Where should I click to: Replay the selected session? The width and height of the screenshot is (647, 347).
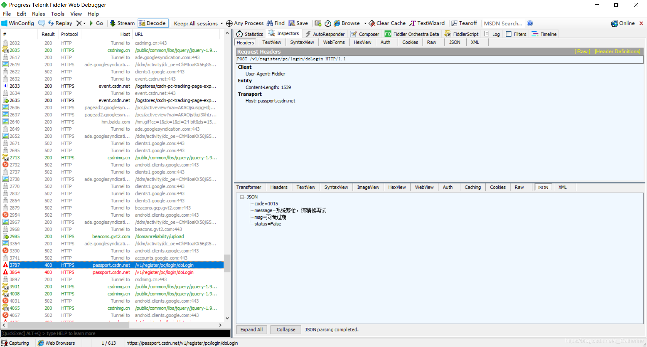point(61,23)
